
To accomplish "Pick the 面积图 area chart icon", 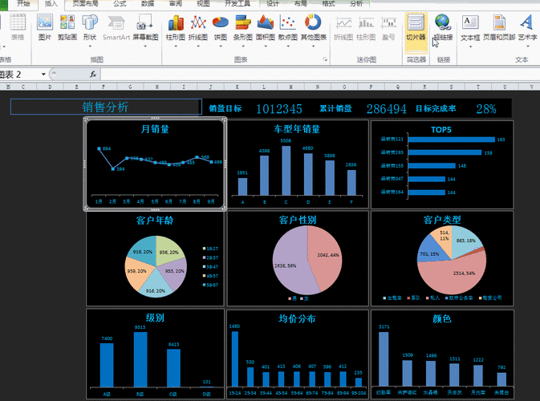I will (x=265, y=23).
